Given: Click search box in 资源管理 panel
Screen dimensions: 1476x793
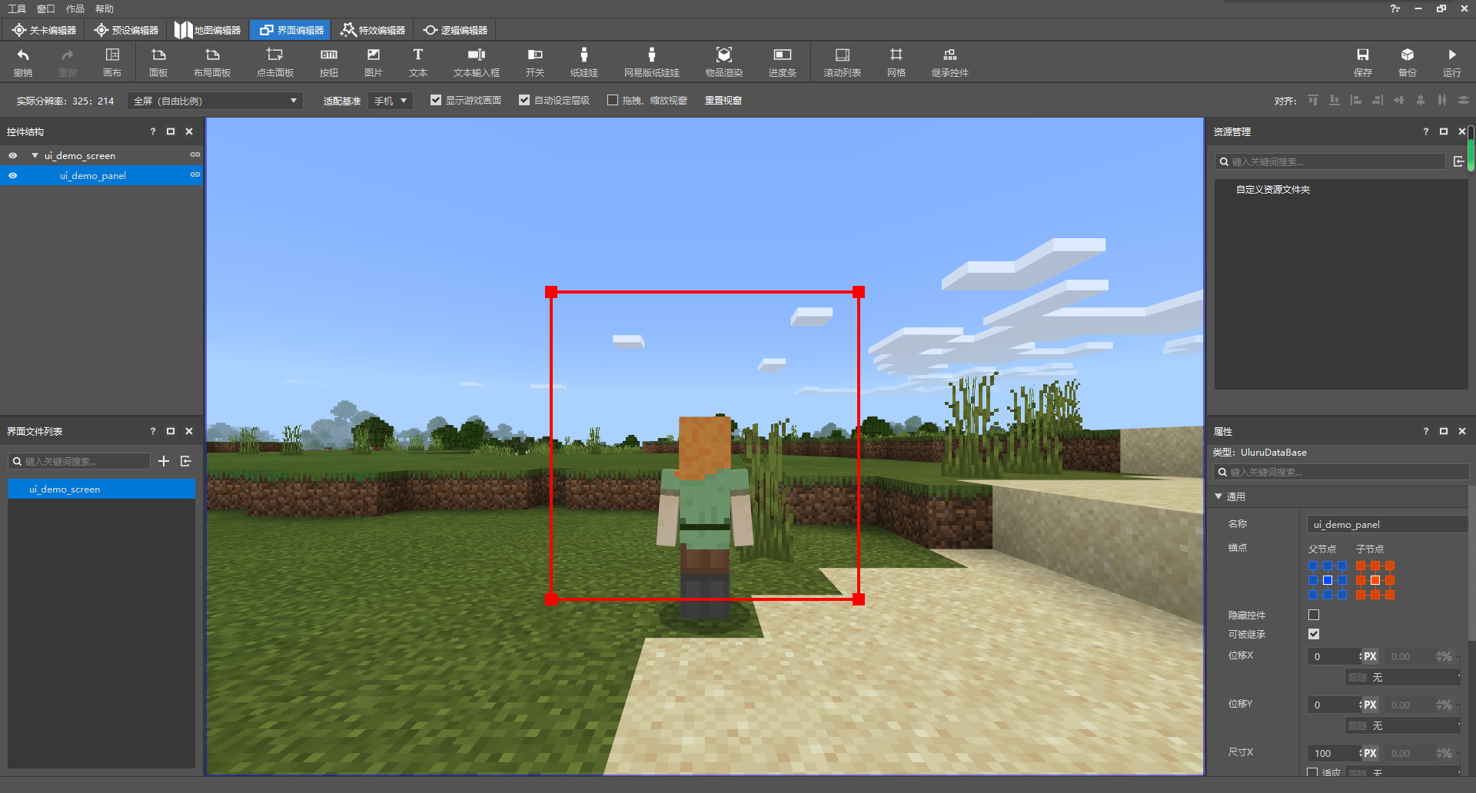Looking at the screenshot, I should tap(1330, 161).
